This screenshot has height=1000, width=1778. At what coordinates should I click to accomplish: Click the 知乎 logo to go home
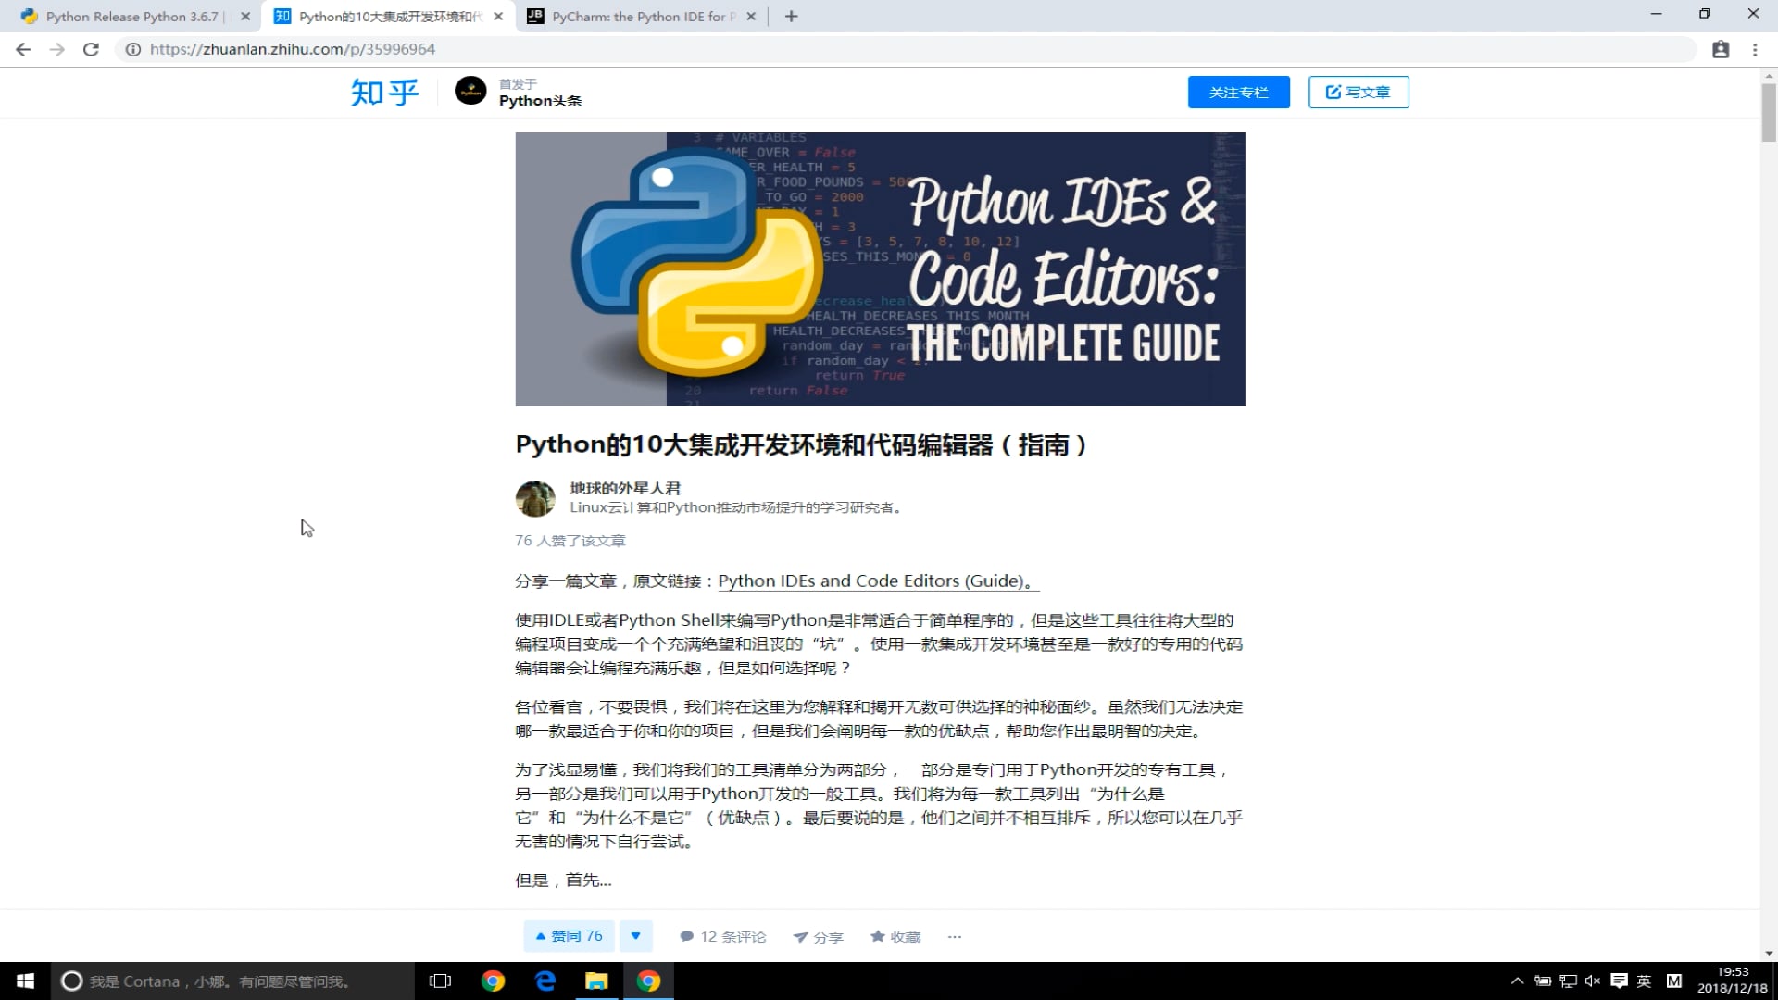[x=383, y=92]
